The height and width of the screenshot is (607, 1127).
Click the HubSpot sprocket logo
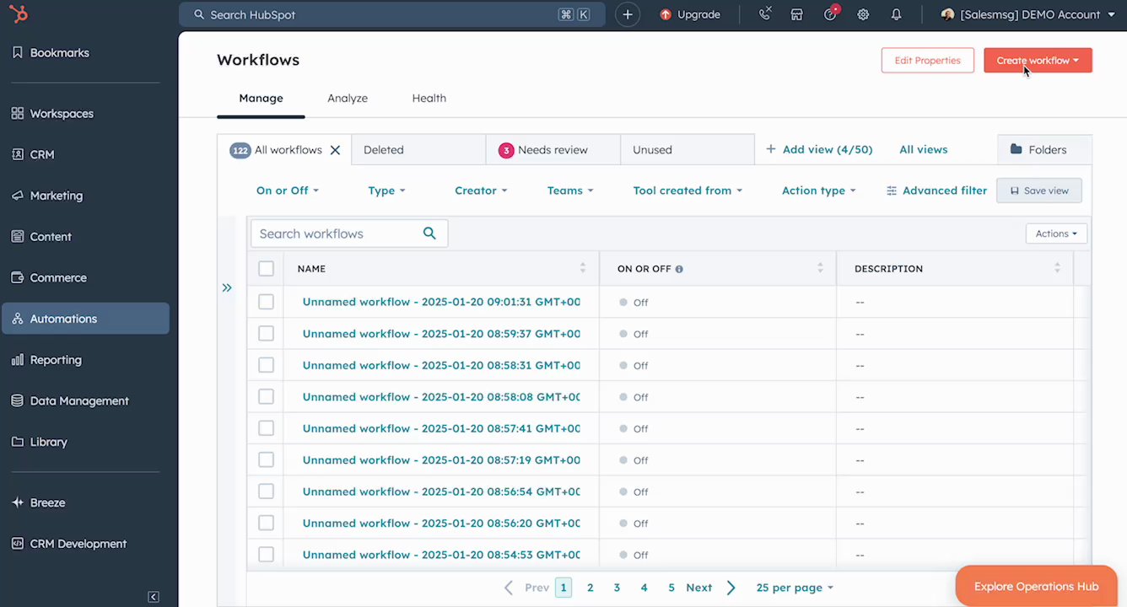click(x=18, y=14)
